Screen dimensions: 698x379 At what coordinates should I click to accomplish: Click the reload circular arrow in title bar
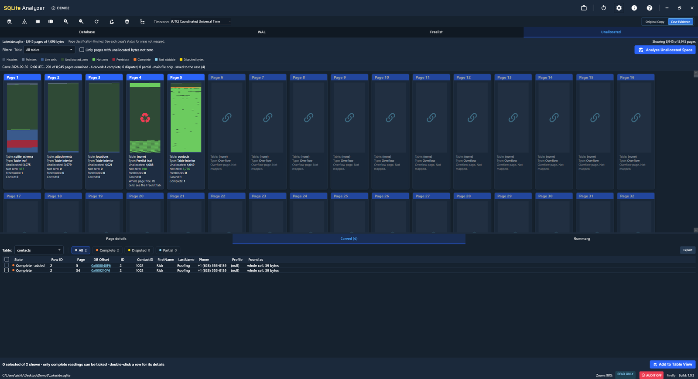point(604,8)
